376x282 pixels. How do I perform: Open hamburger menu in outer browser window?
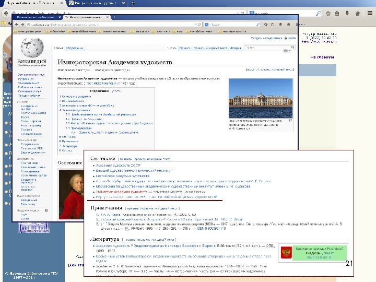coord(370,13)
